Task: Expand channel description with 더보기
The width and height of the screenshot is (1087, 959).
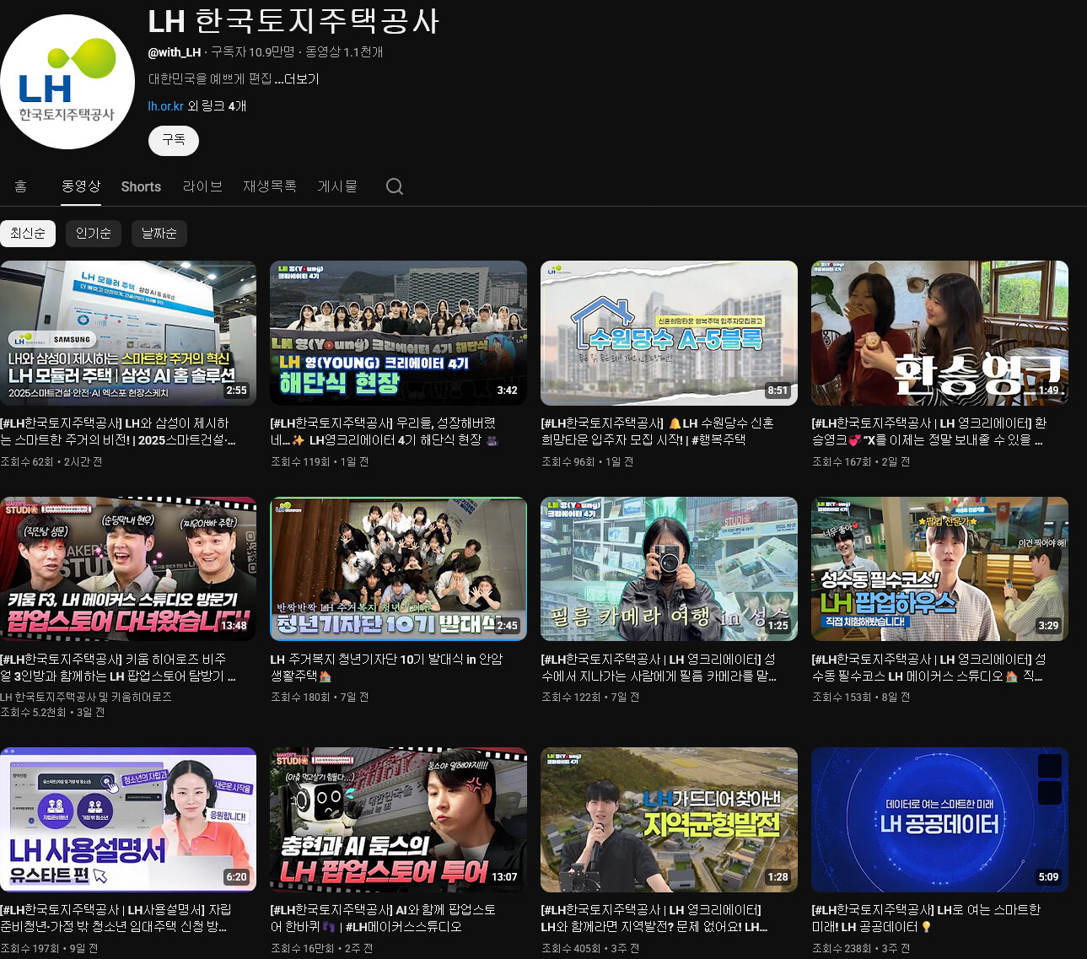Action: pos(297,79)
